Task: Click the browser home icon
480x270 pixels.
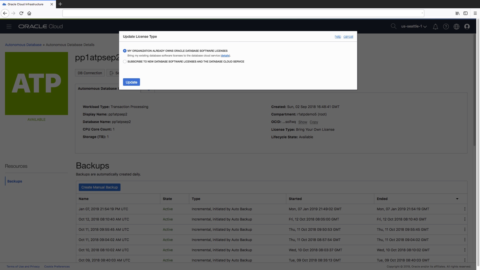Action: pyautogui.click(x=29, y=13)
